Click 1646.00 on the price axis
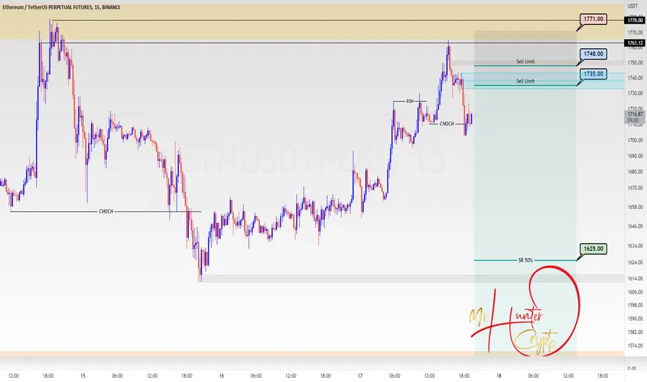This screenshot has width=647, height=382. [635, 226]
